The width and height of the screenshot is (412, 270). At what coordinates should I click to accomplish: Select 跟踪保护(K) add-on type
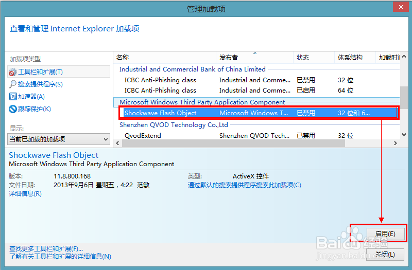point(35,109)
